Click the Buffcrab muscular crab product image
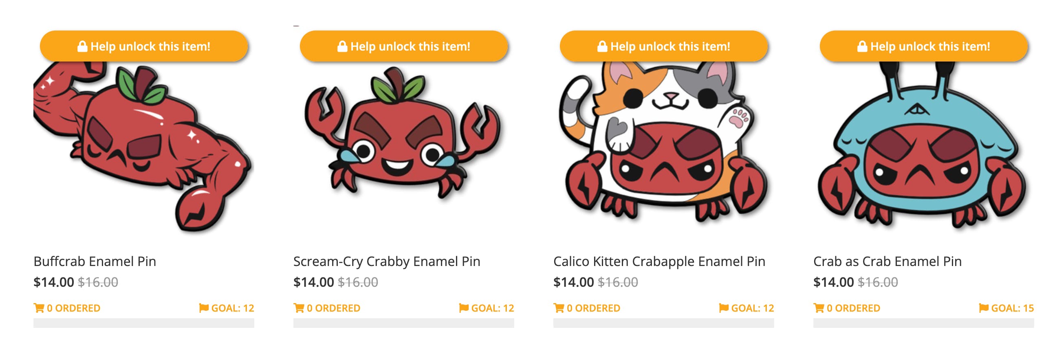 point(143,148)
